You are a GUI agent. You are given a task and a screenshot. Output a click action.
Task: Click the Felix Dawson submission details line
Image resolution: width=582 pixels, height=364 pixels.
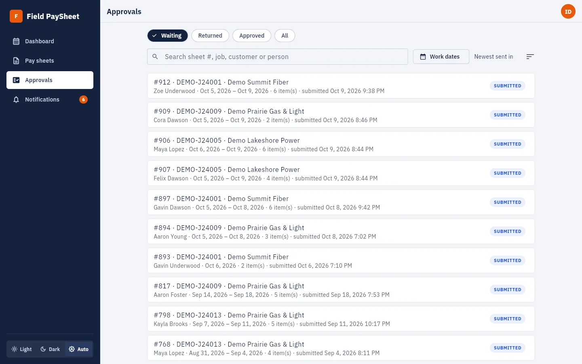pyautogui.click(x=266, y=178)
